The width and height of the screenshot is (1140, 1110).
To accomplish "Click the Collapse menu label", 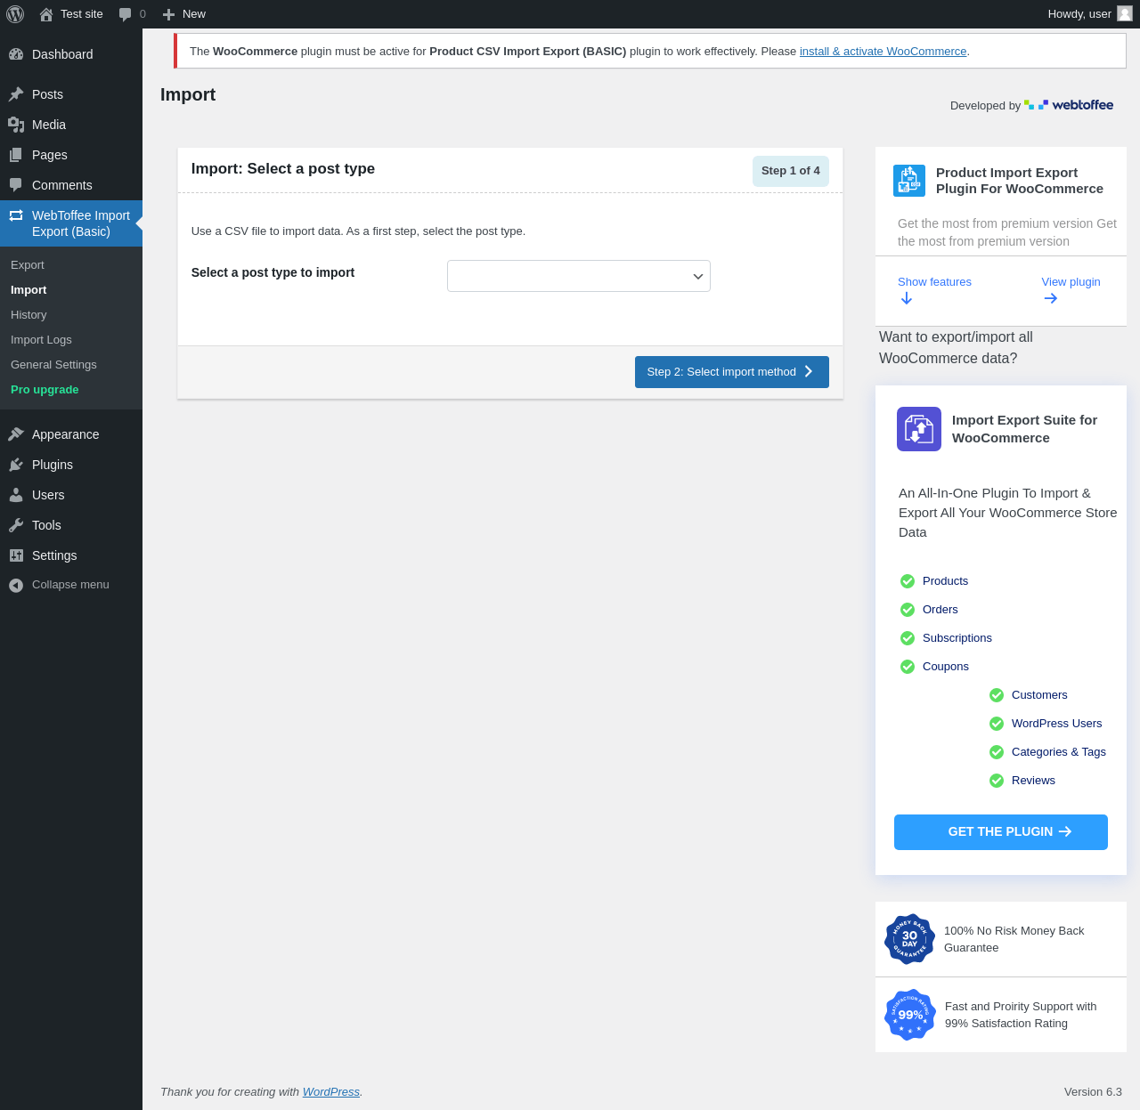I will tap(70, 585).
